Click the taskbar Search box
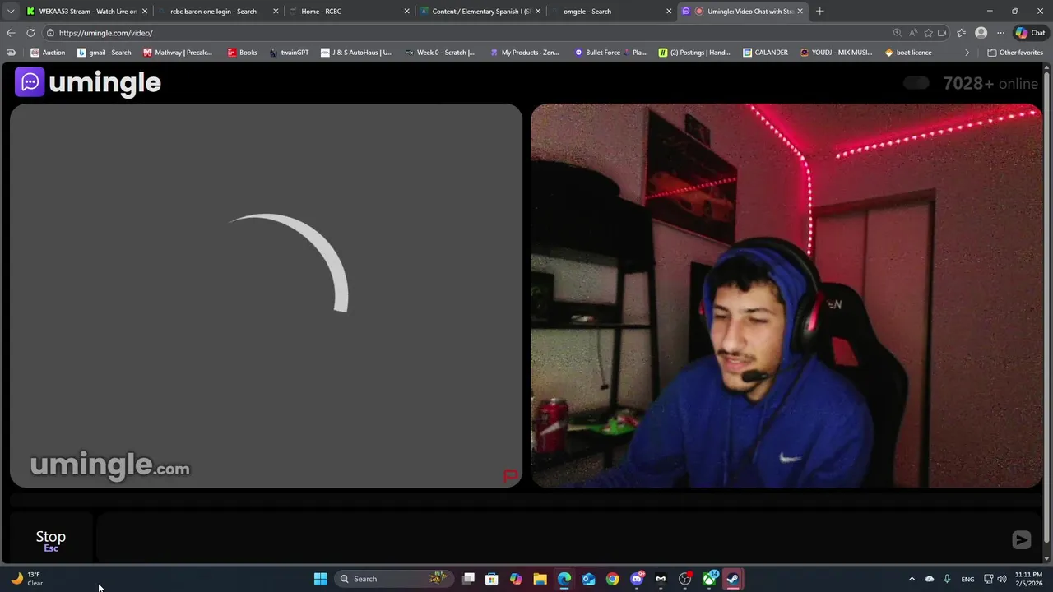 pyautogui.click(x=393, y=579)
